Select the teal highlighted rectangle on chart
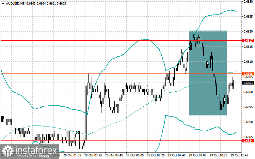 click(208, 73)
